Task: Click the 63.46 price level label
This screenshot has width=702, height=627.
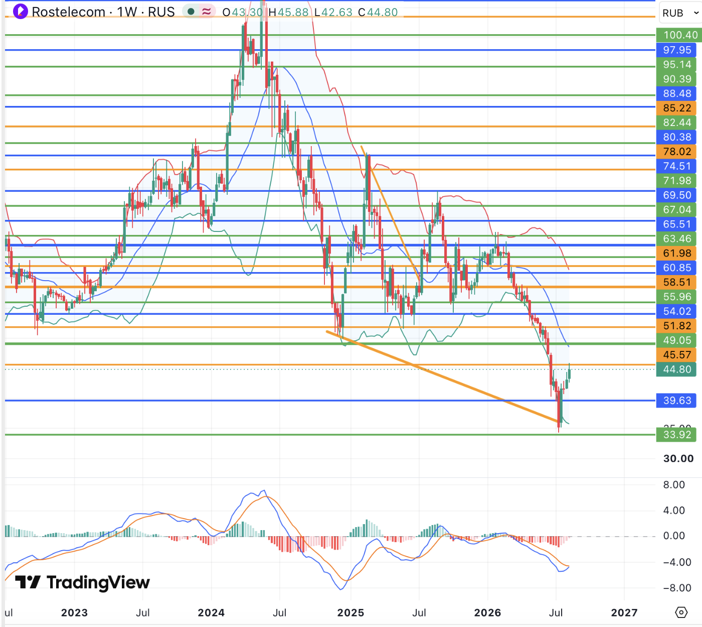Action: [x=676, y=239]
